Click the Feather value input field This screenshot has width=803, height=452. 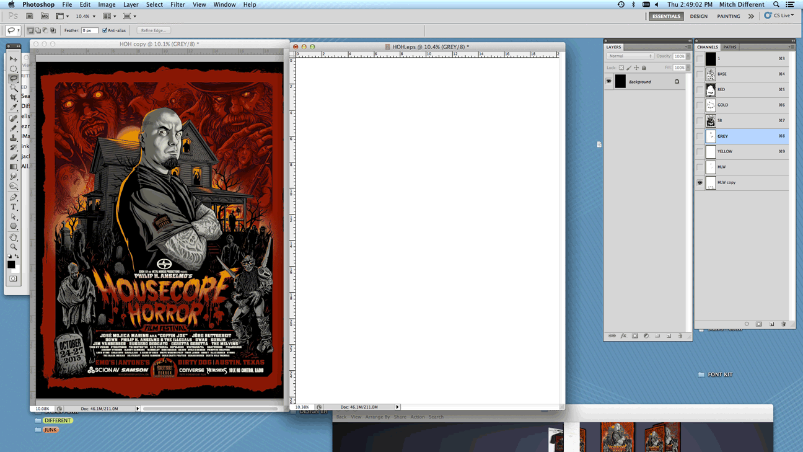click(89, 30)
